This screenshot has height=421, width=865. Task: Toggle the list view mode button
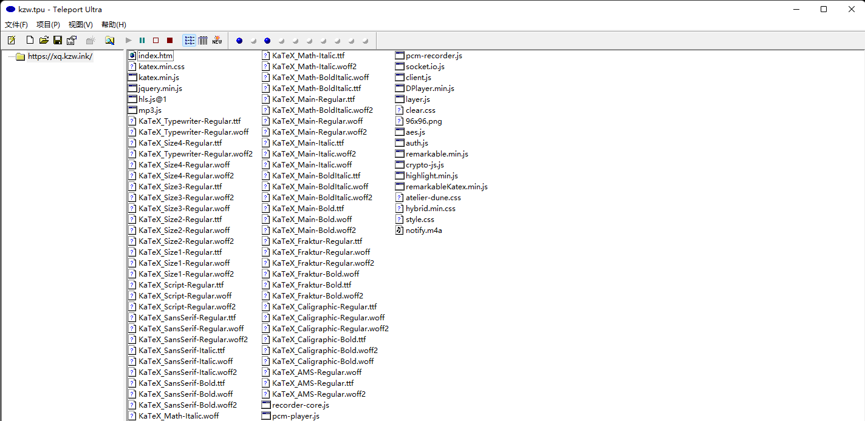point(189,41)
